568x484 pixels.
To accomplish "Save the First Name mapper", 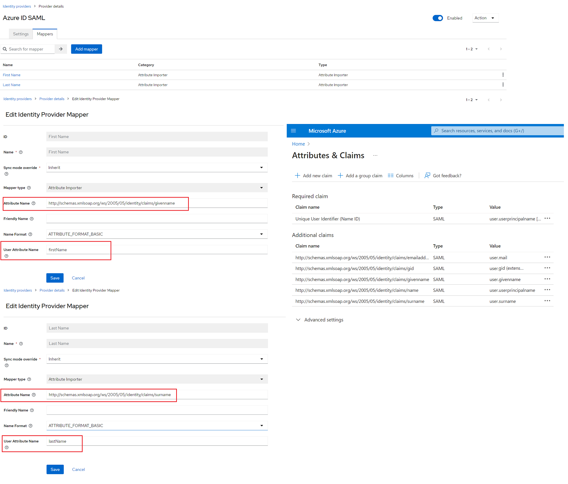I will coord(55,278).
